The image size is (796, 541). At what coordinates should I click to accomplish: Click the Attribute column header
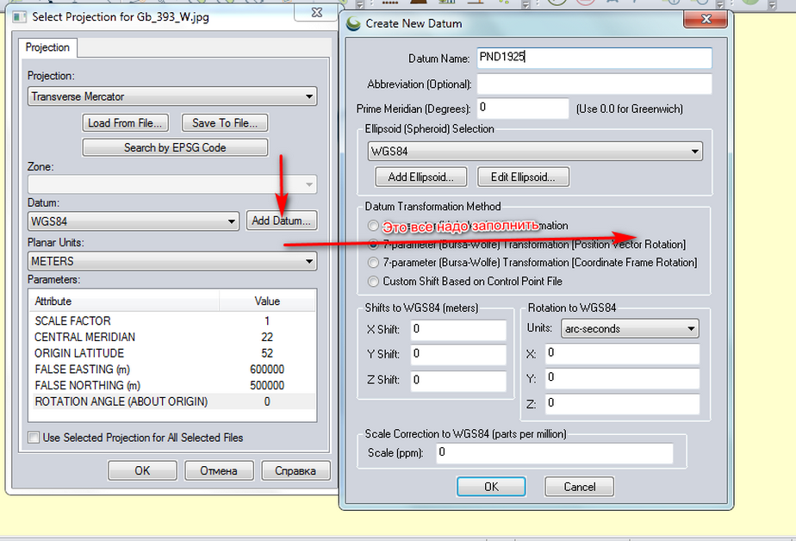124,301
